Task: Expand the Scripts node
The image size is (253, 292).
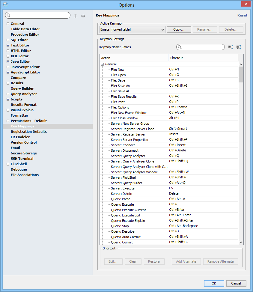Action: (8, 100)
